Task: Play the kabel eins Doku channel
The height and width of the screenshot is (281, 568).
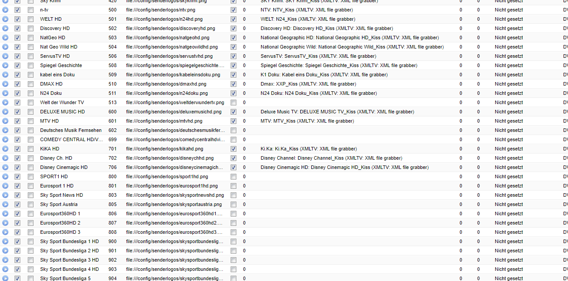Action: [5, 75]
